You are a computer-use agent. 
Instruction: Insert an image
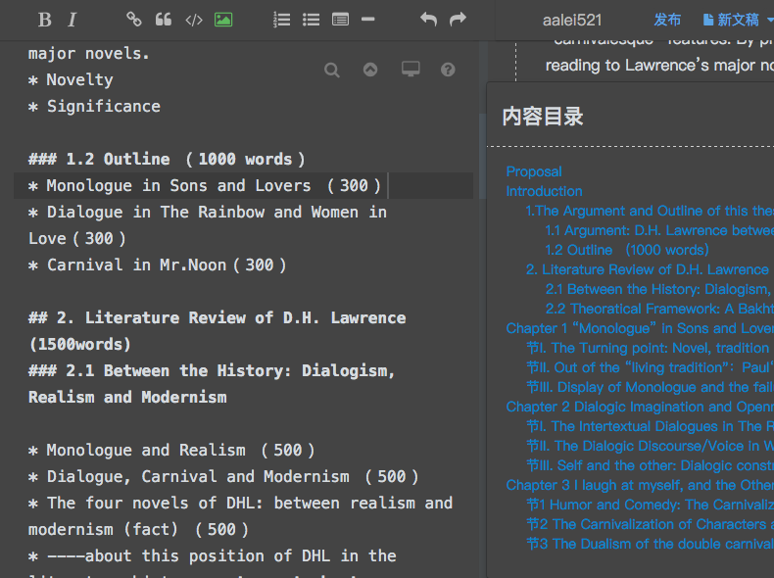(223, 20)
